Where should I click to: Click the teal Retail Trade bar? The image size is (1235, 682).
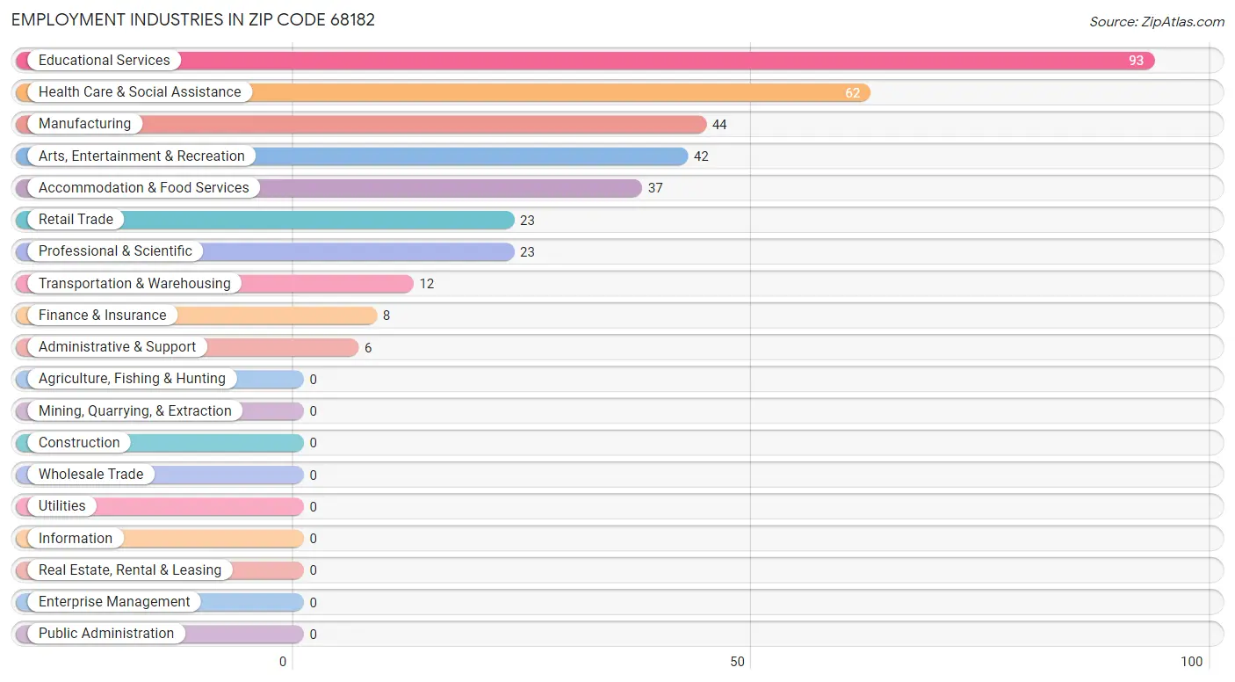click(264, 220)
